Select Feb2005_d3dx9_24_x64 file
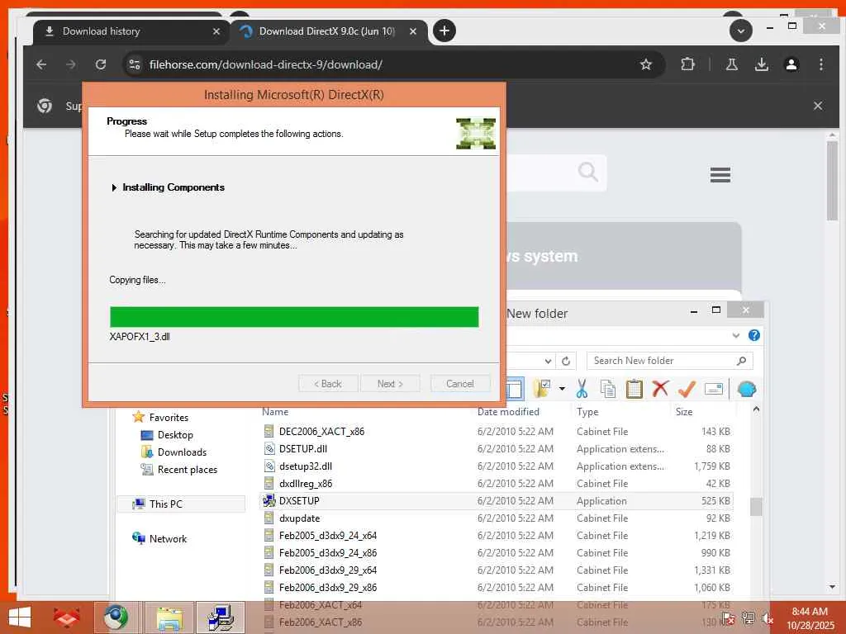 pos(327,535)
